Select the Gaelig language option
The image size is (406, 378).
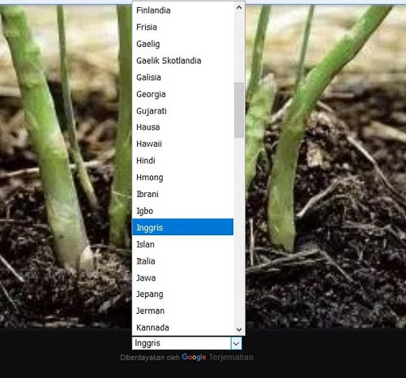(x=182, y=44)
